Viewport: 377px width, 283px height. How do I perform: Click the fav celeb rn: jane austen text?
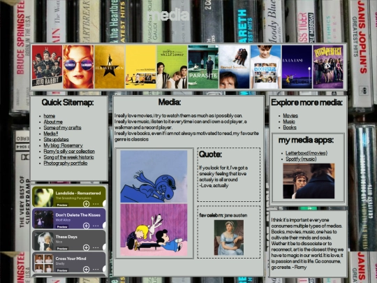tap(223, 215)
